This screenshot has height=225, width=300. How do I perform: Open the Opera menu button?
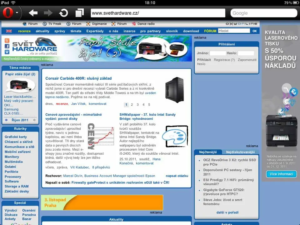coord(10,13)
